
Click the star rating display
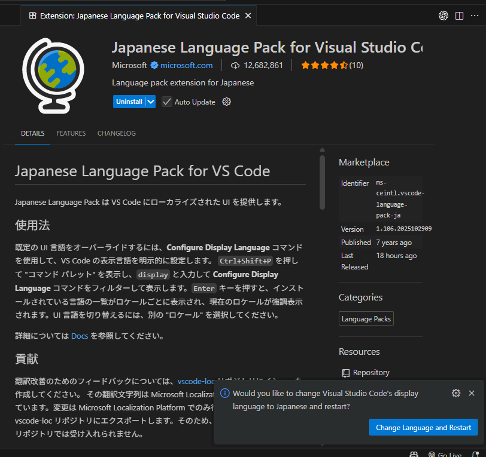(x=324, y=65)
